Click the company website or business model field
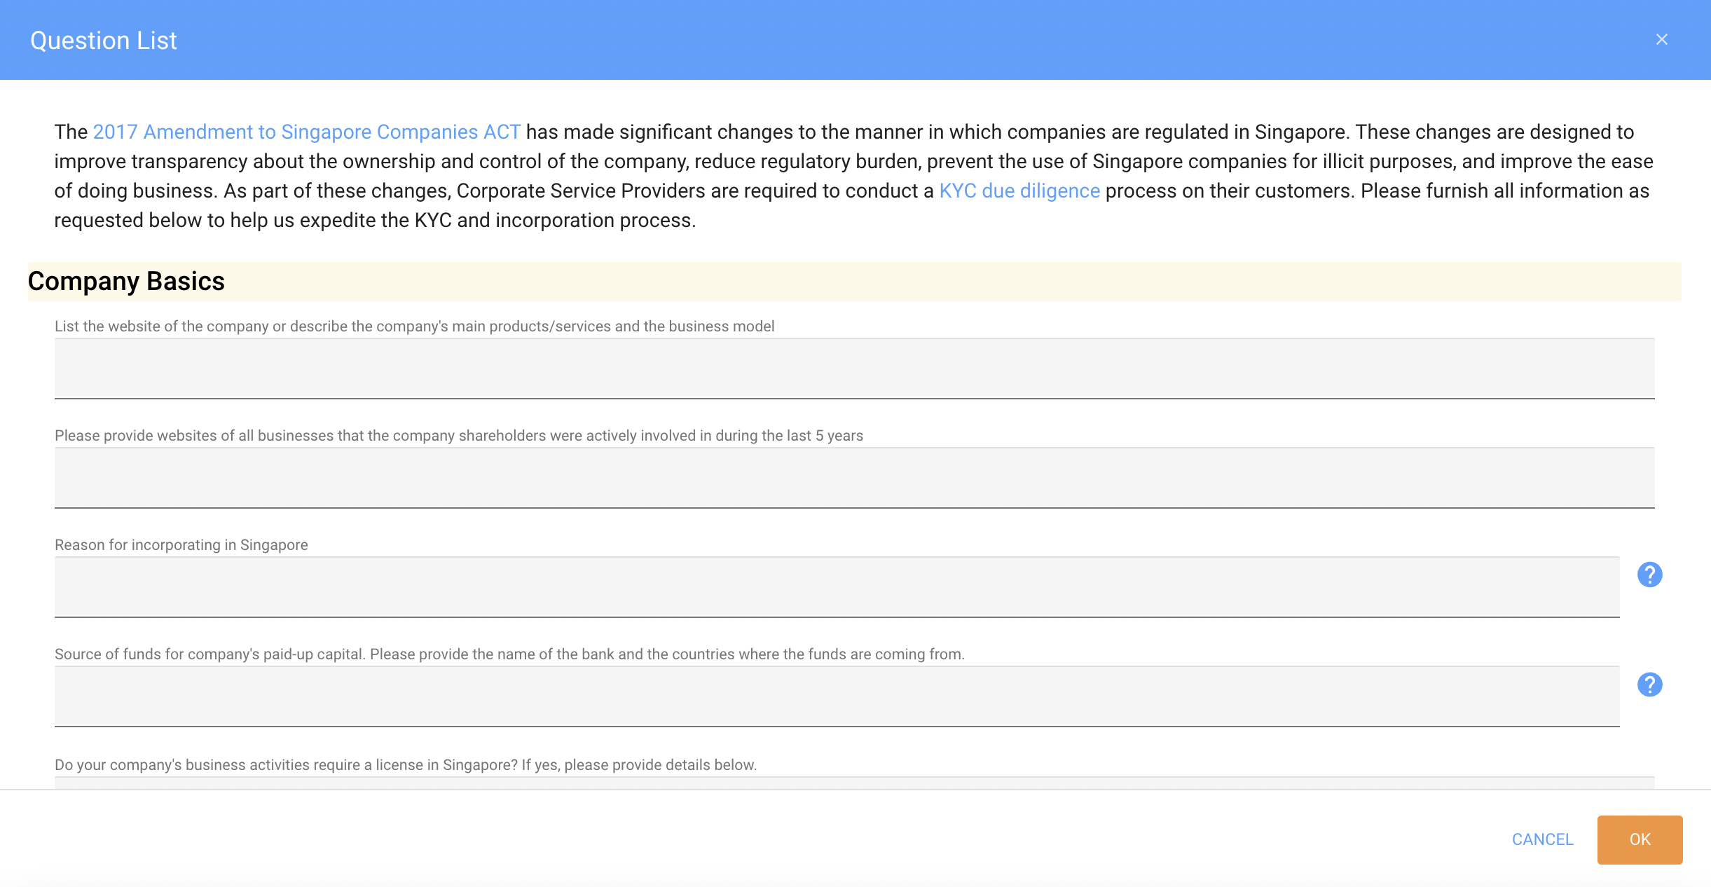This screenshot has width=1711, height=887. [x=855, y=369]
